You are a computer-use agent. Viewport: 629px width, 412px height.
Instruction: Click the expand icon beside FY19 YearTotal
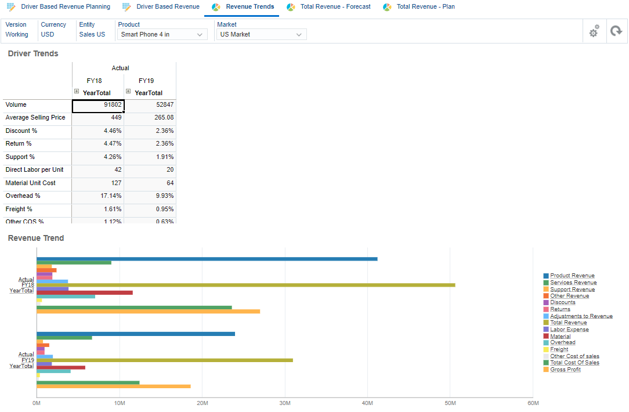[x=128, y=92]
